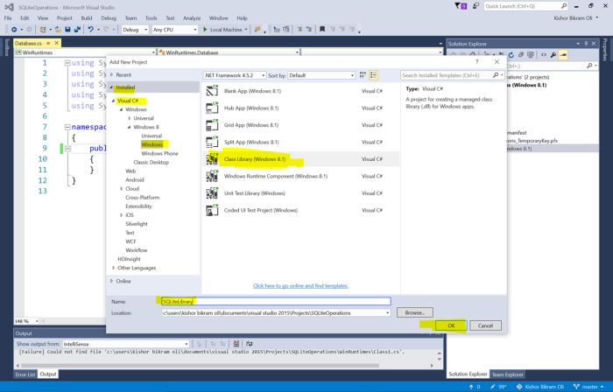Click the go online and find templates link
This screenshot has height=392, width=613.
click(300, 286)
